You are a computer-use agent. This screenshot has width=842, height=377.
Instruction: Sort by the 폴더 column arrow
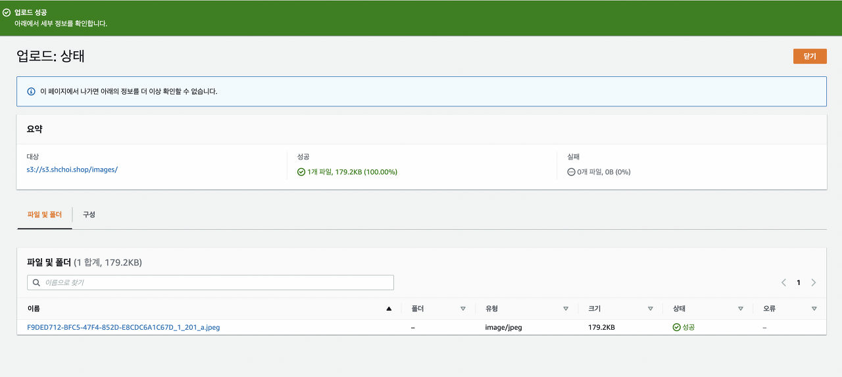coord(463,309)
